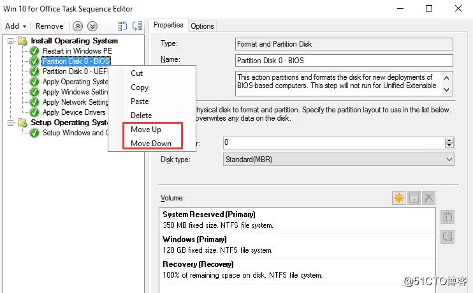This screenshot has width=473, height=293.
Task: Click green check icon of Apply Device Drivers
Action: click(x=34, y=113)
